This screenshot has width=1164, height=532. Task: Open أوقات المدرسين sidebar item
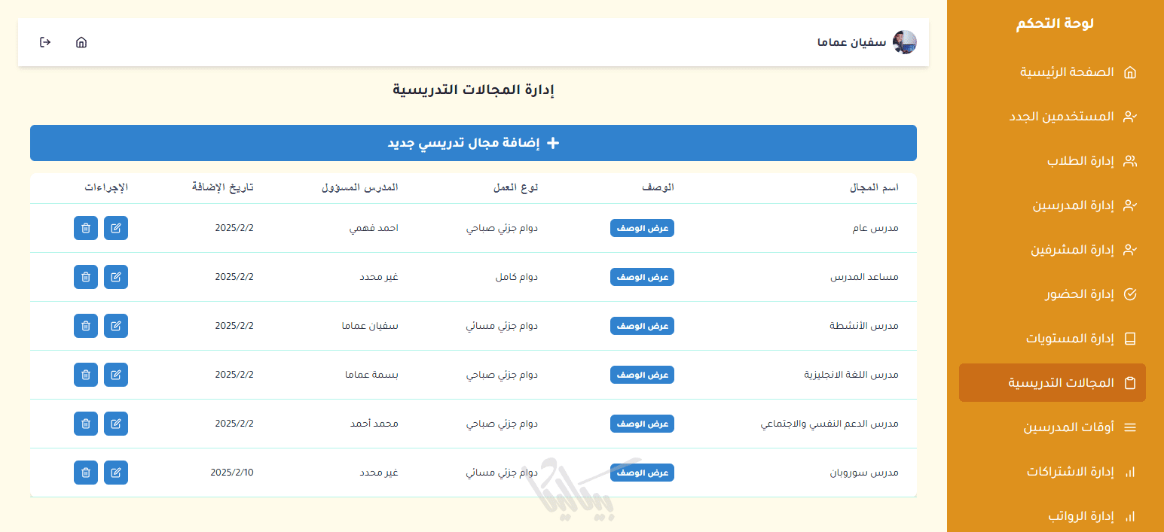coord(1052,427)
